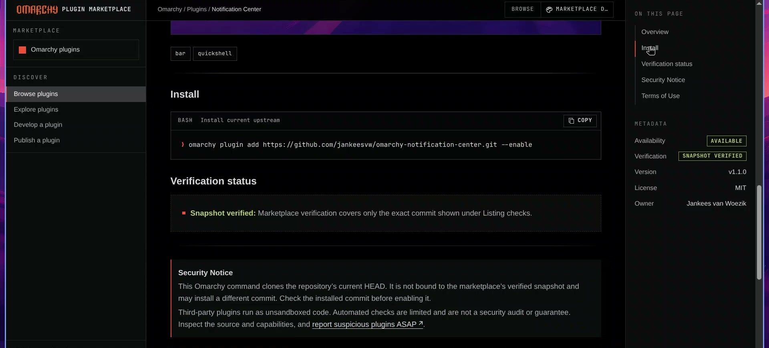Click the Omarchy logo in the header

point(37,9)
